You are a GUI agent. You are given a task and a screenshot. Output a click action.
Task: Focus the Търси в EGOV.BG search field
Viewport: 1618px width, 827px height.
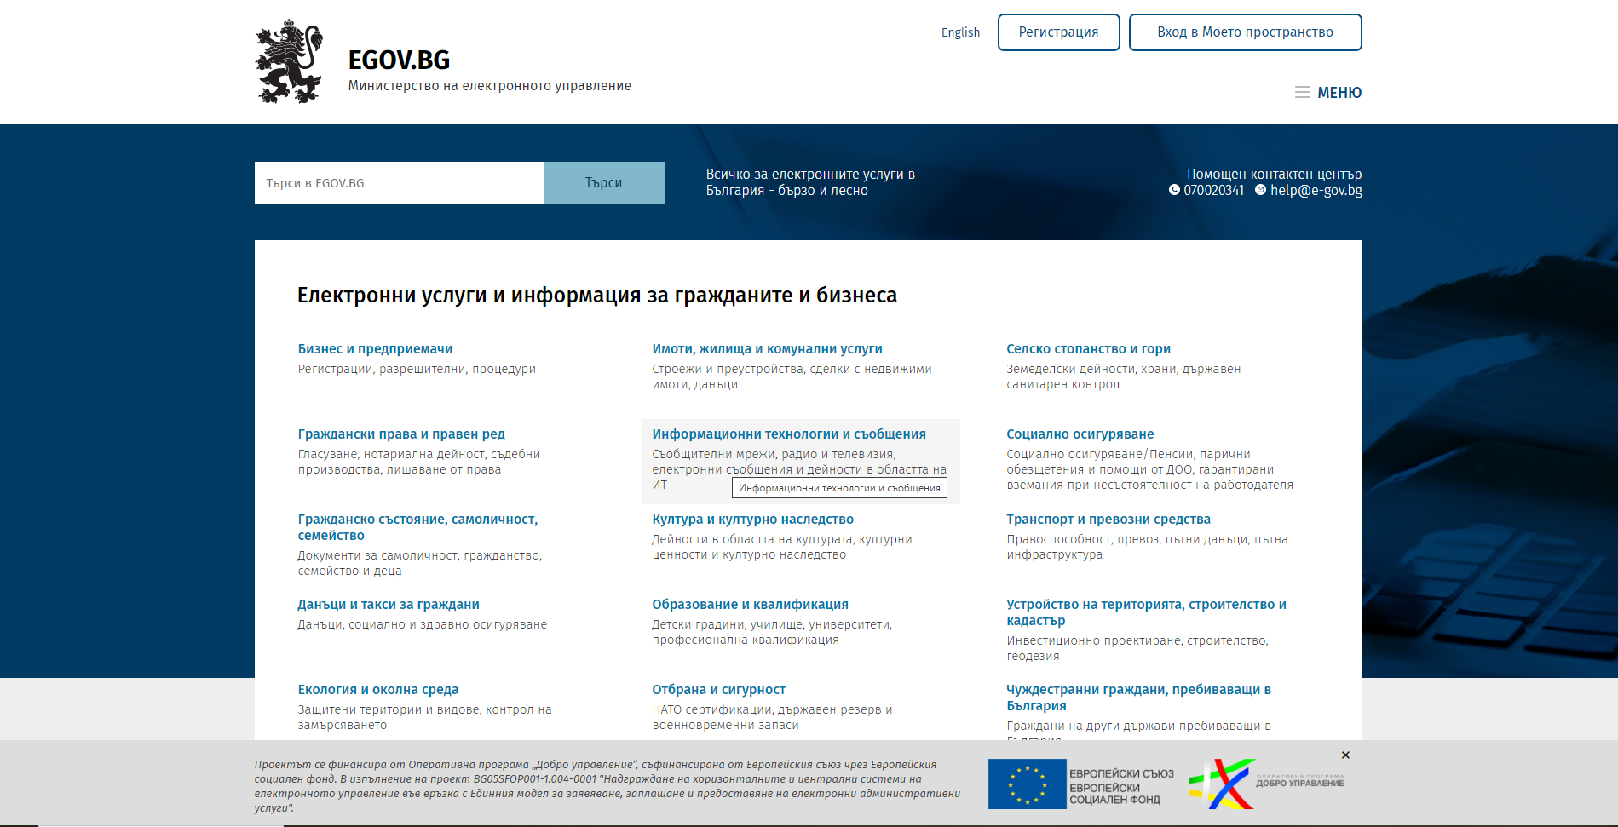tap(399, 183)
